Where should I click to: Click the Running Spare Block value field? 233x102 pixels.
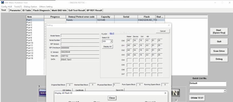[165, 85]
